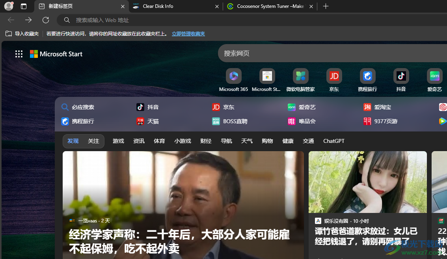The image size is (447, 259).
Task: Select the ChatGPT feed category
Action: 333,141
